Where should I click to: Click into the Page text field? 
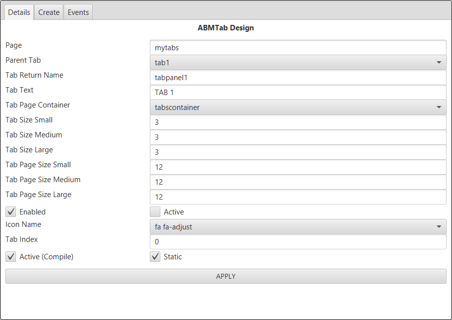point(298,48)
